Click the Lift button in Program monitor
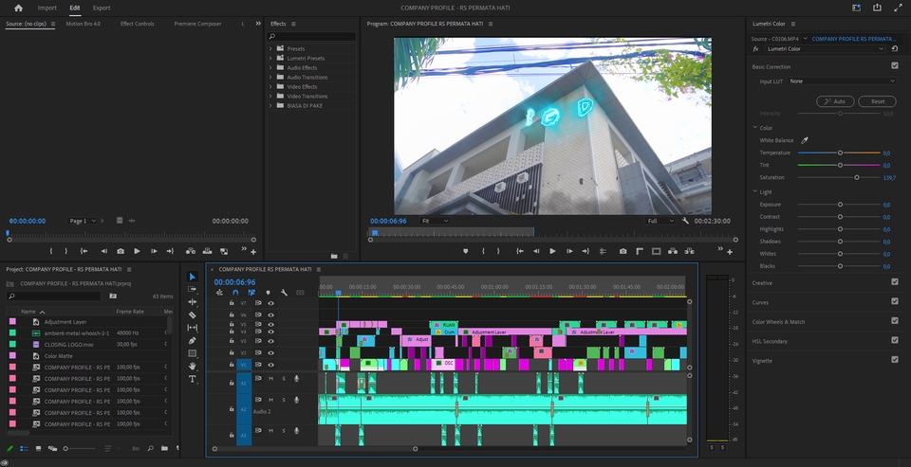911x467 pixels. click(673, 251)
